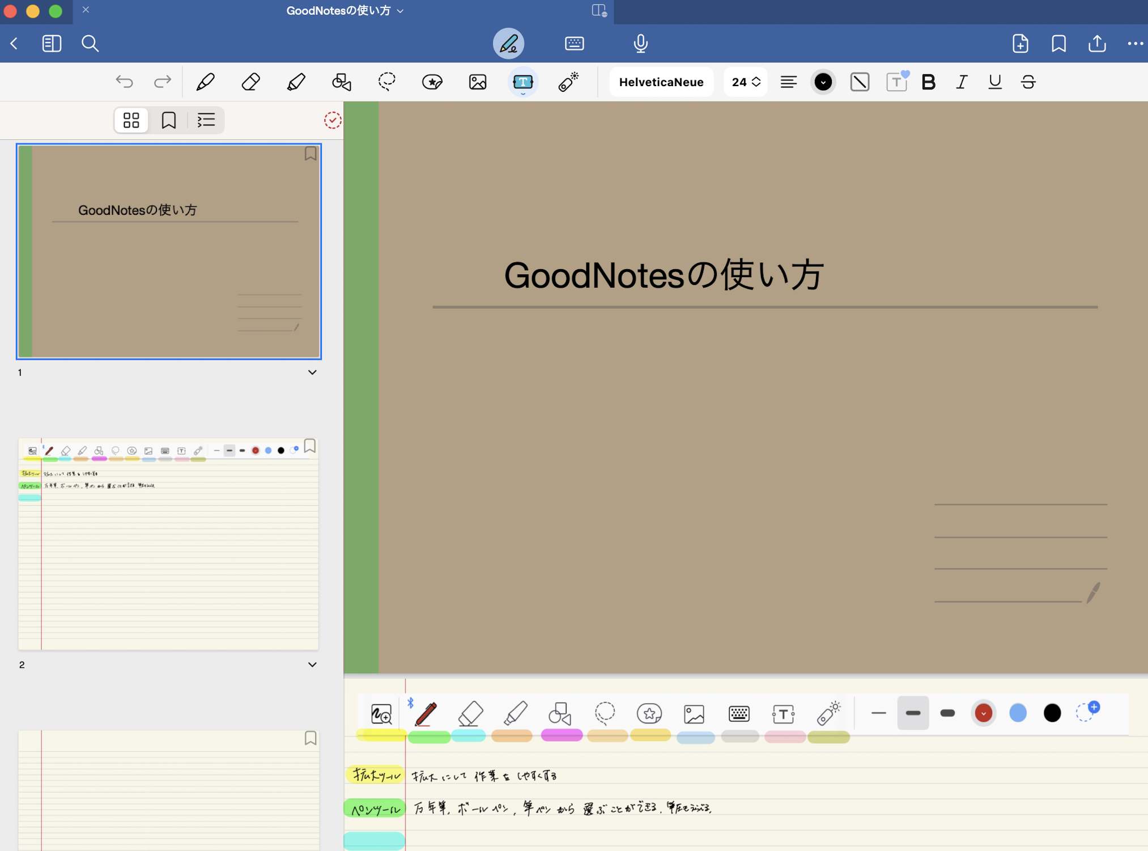Click the GoodNotesの使い方 title text
This screenshot has height=851, width=1148.
point(664,275)
